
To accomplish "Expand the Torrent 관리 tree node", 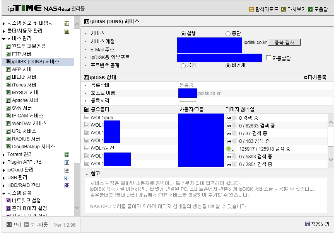I will 3,155.
